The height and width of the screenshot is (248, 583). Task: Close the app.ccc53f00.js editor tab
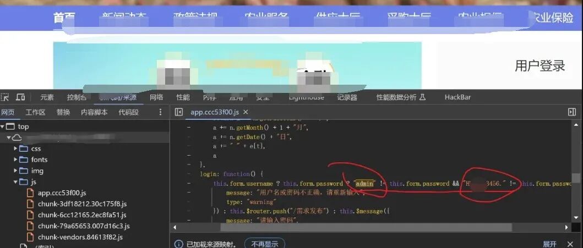pyautogui.click(x=246, y=112)
